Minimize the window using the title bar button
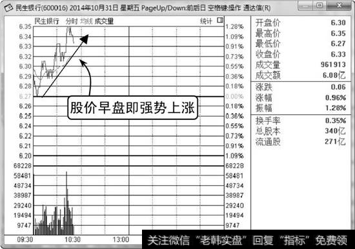Image resolution: width=355 pixels, height=249 pixels. coord(305,5)
